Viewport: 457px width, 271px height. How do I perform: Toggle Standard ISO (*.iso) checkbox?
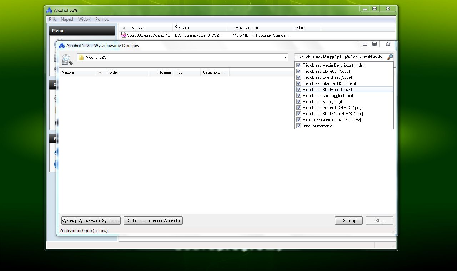click(299, 83)
